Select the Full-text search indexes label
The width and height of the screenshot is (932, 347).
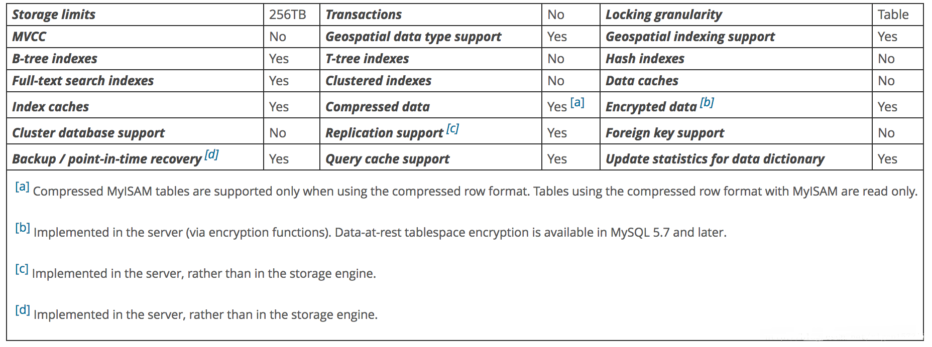(83, 81)
